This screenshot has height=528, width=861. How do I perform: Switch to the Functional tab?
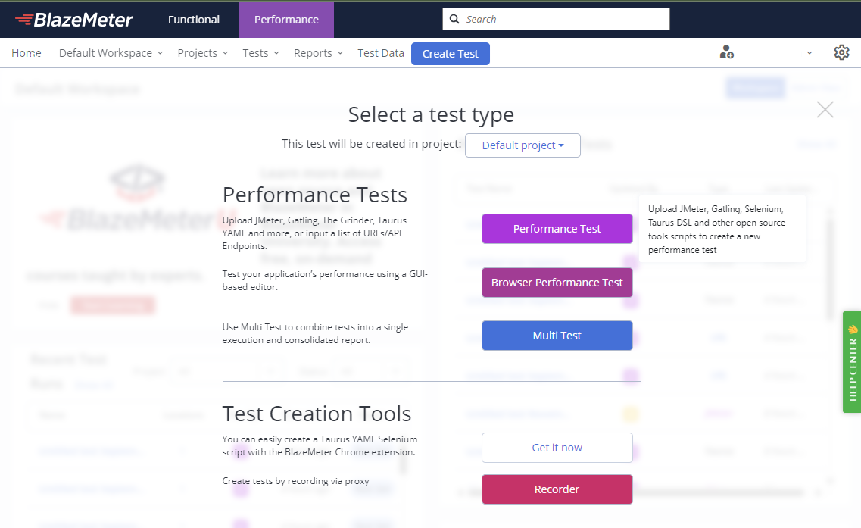click(x=193, y=20)
